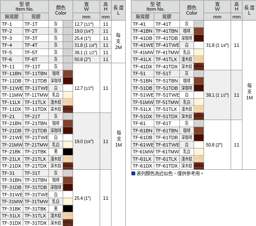Image resolution: width=256 pixels, height=226 pixels.
Task: Click the brown swatch for TF-11BN
Action: 68,74
